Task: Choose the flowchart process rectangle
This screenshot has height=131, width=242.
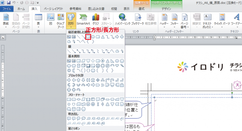Action: tap(69, 99)
